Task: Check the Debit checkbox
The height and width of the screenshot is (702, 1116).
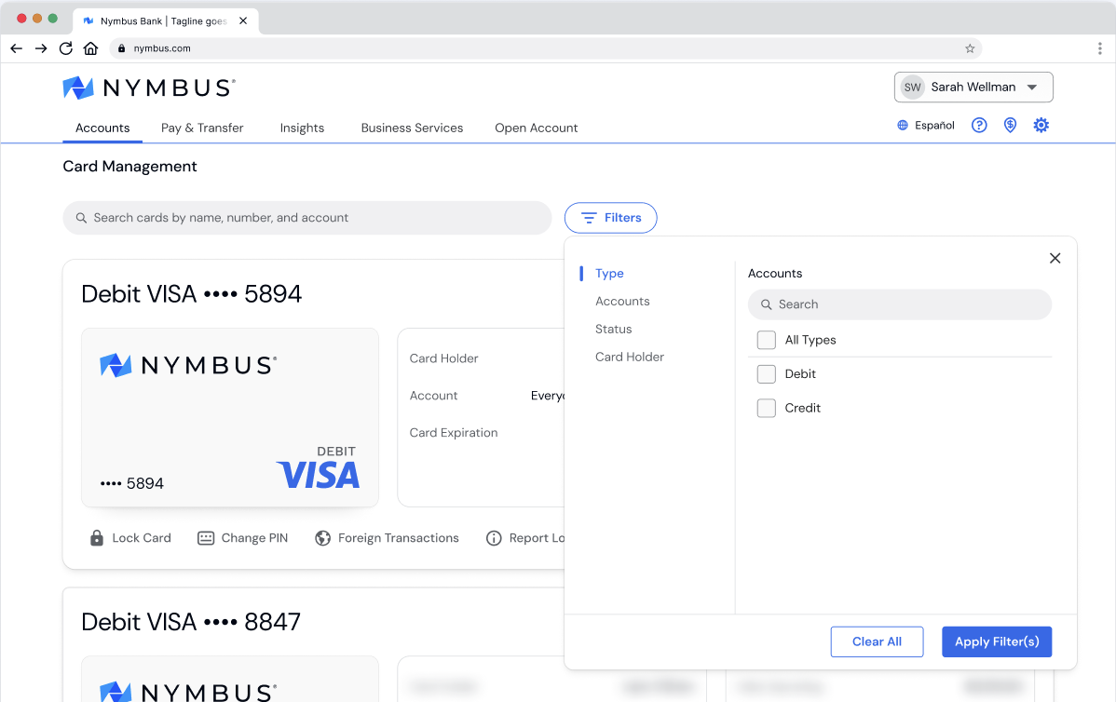Action: pyautogui.click(x=767, y=374)
